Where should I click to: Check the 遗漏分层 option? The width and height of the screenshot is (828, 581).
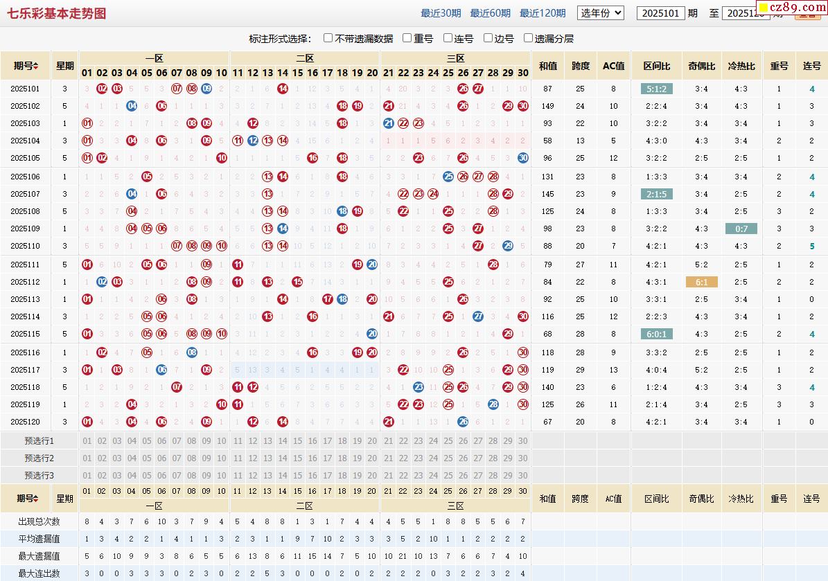529,38
